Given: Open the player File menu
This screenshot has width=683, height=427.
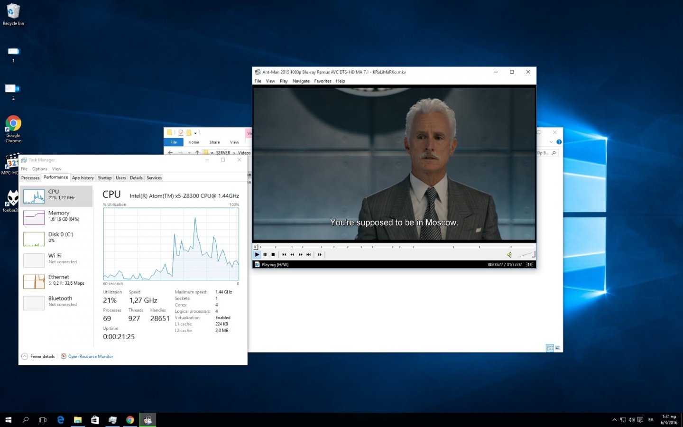Looking at the screenshot, I should coord(258,81).
